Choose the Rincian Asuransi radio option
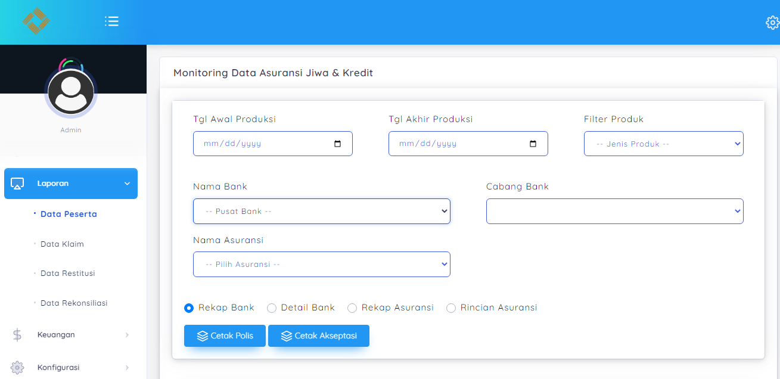The image size is (780, 379). pyautogui.click(x=451, y=308)
